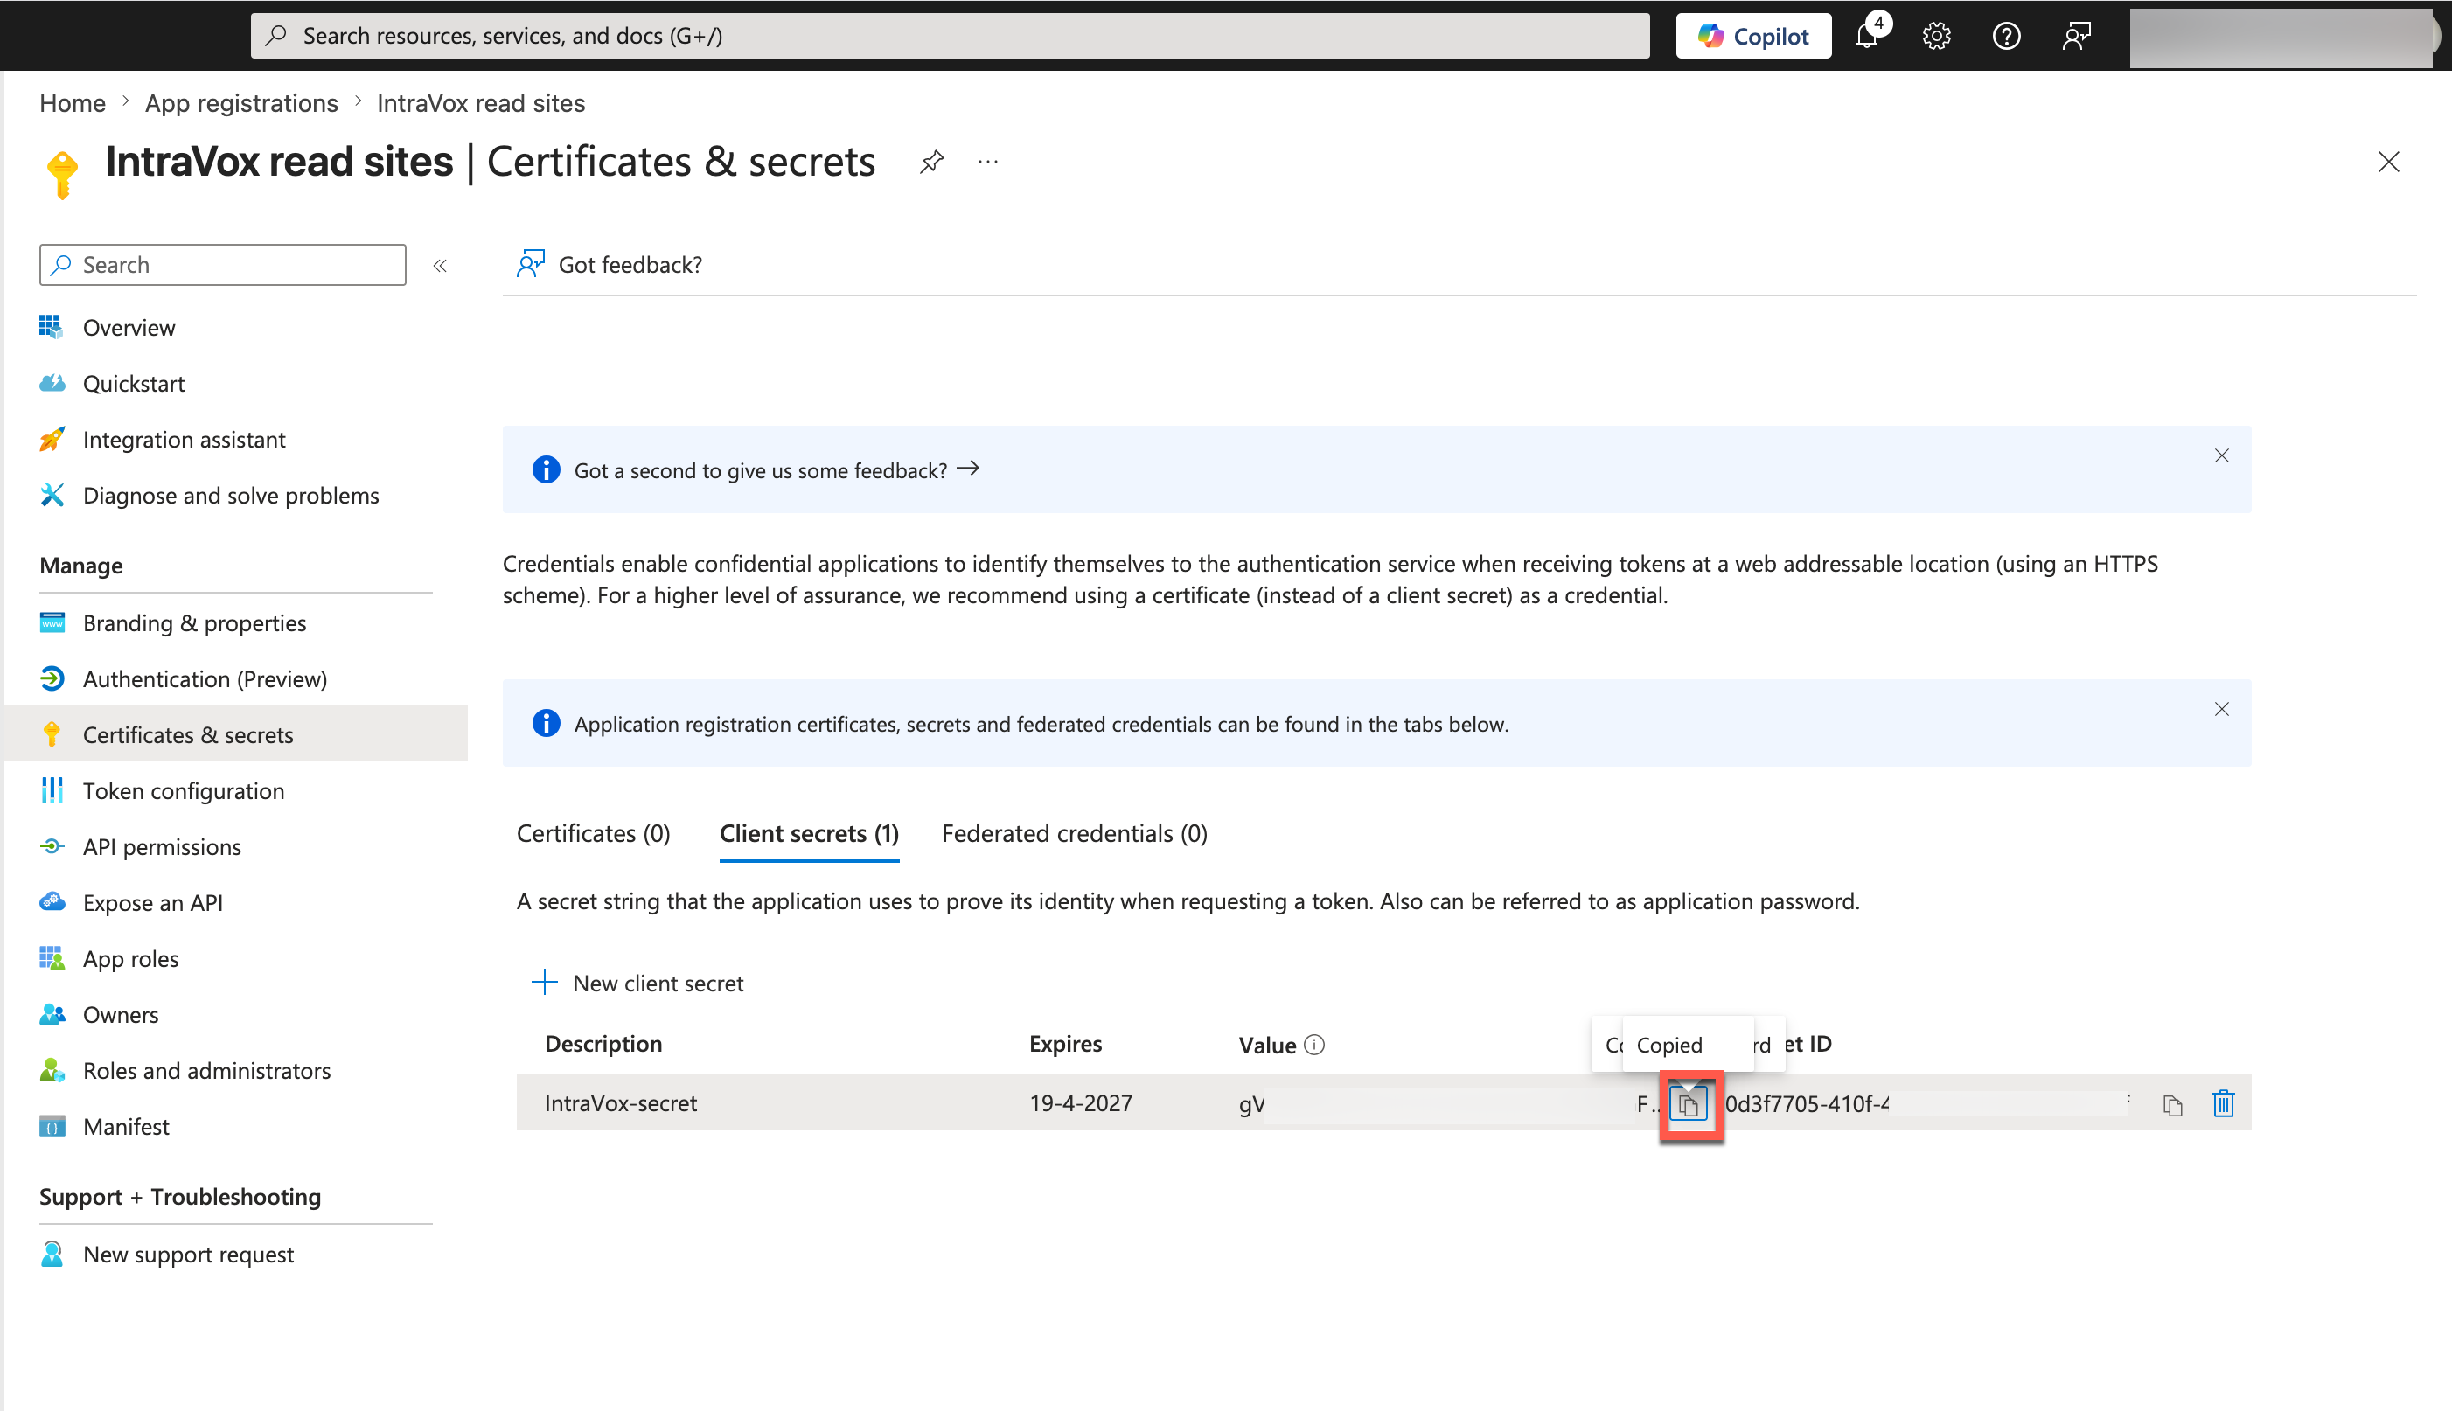The width and height of the screenshot is (2452, 1411).
Task: Open the ellipsis more options menu
Action: [987, 162]
